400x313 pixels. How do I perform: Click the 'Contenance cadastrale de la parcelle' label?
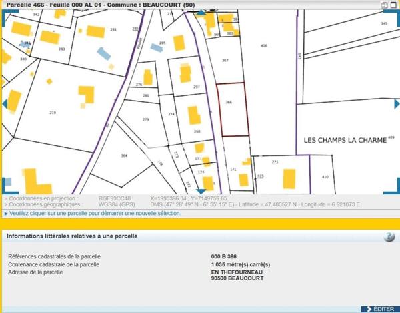point(53,264)
